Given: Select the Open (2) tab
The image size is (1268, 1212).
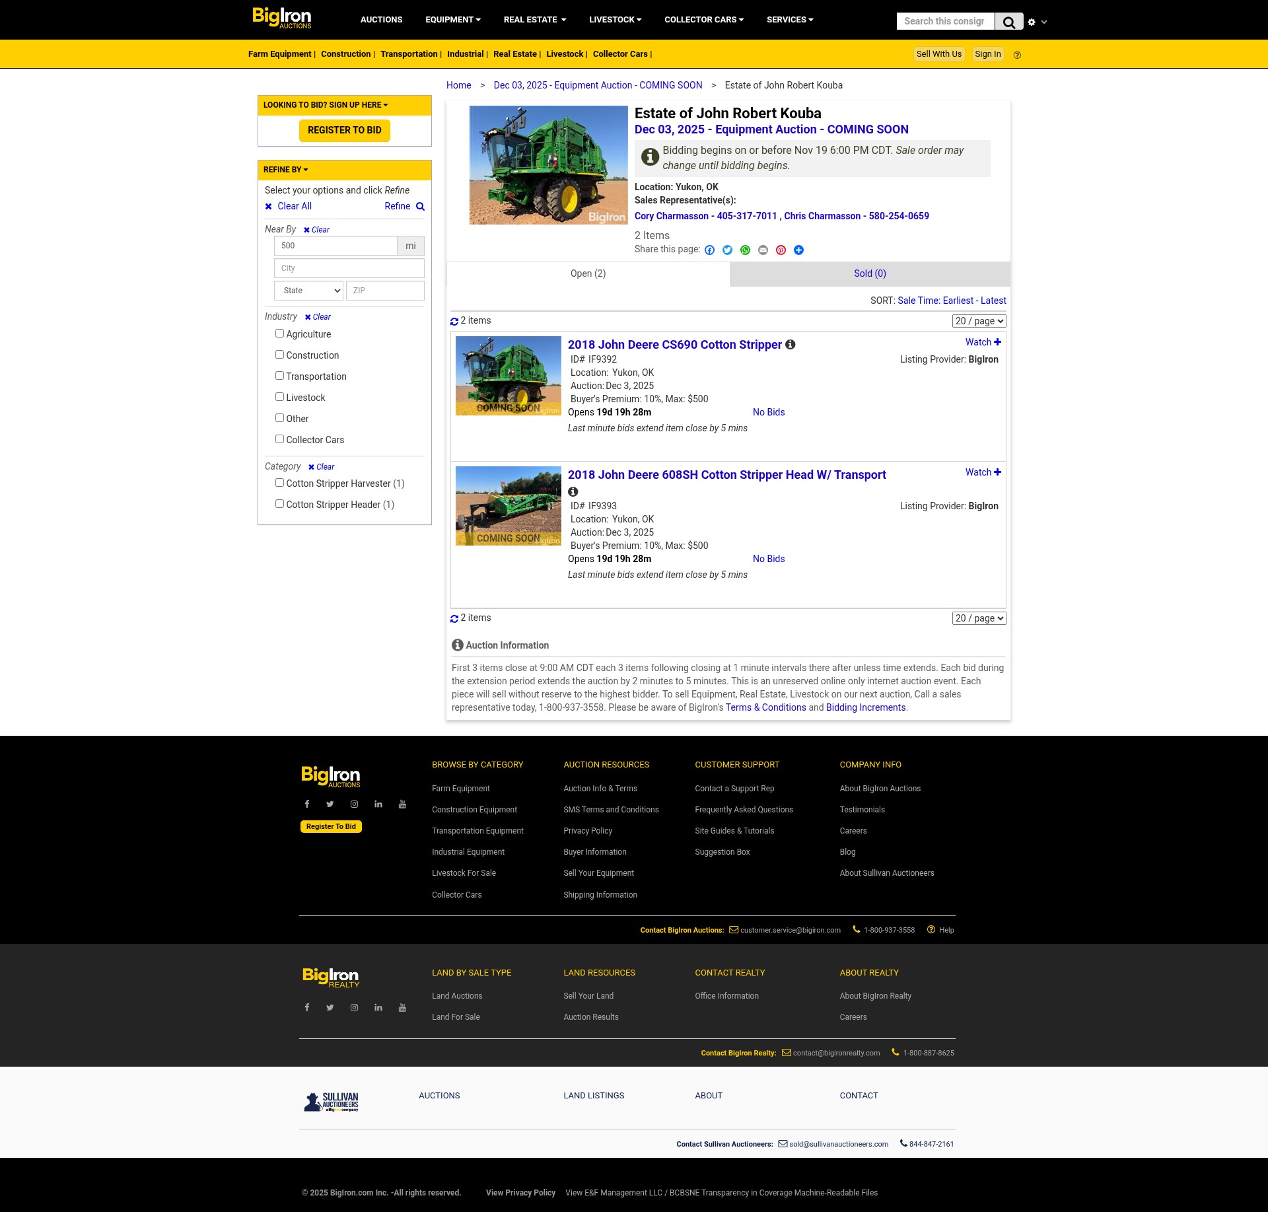Looking at the screenshot, I should coord(588,274).
